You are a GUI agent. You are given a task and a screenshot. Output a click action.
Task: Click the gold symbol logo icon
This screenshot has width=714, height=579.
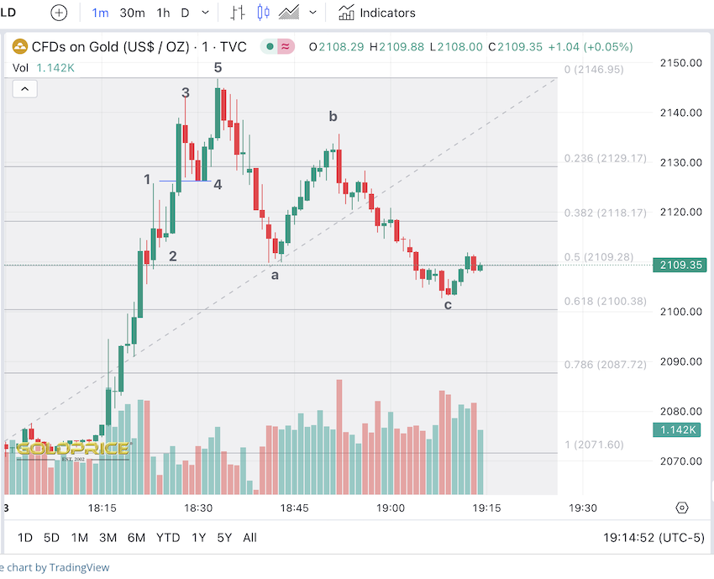click(18, 46)
